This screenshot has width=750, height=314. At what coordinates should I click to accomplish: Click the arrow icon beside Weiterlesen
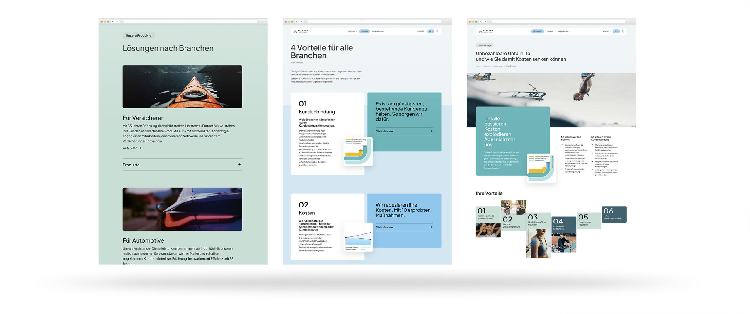point(140,148)
